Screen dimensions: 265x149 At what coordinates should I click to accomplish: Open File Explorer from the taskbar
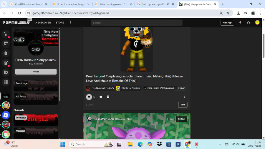tap(130, 144)
